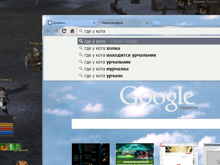Click the search icon beside 'где у кота холка'

[x=81, y=48]
